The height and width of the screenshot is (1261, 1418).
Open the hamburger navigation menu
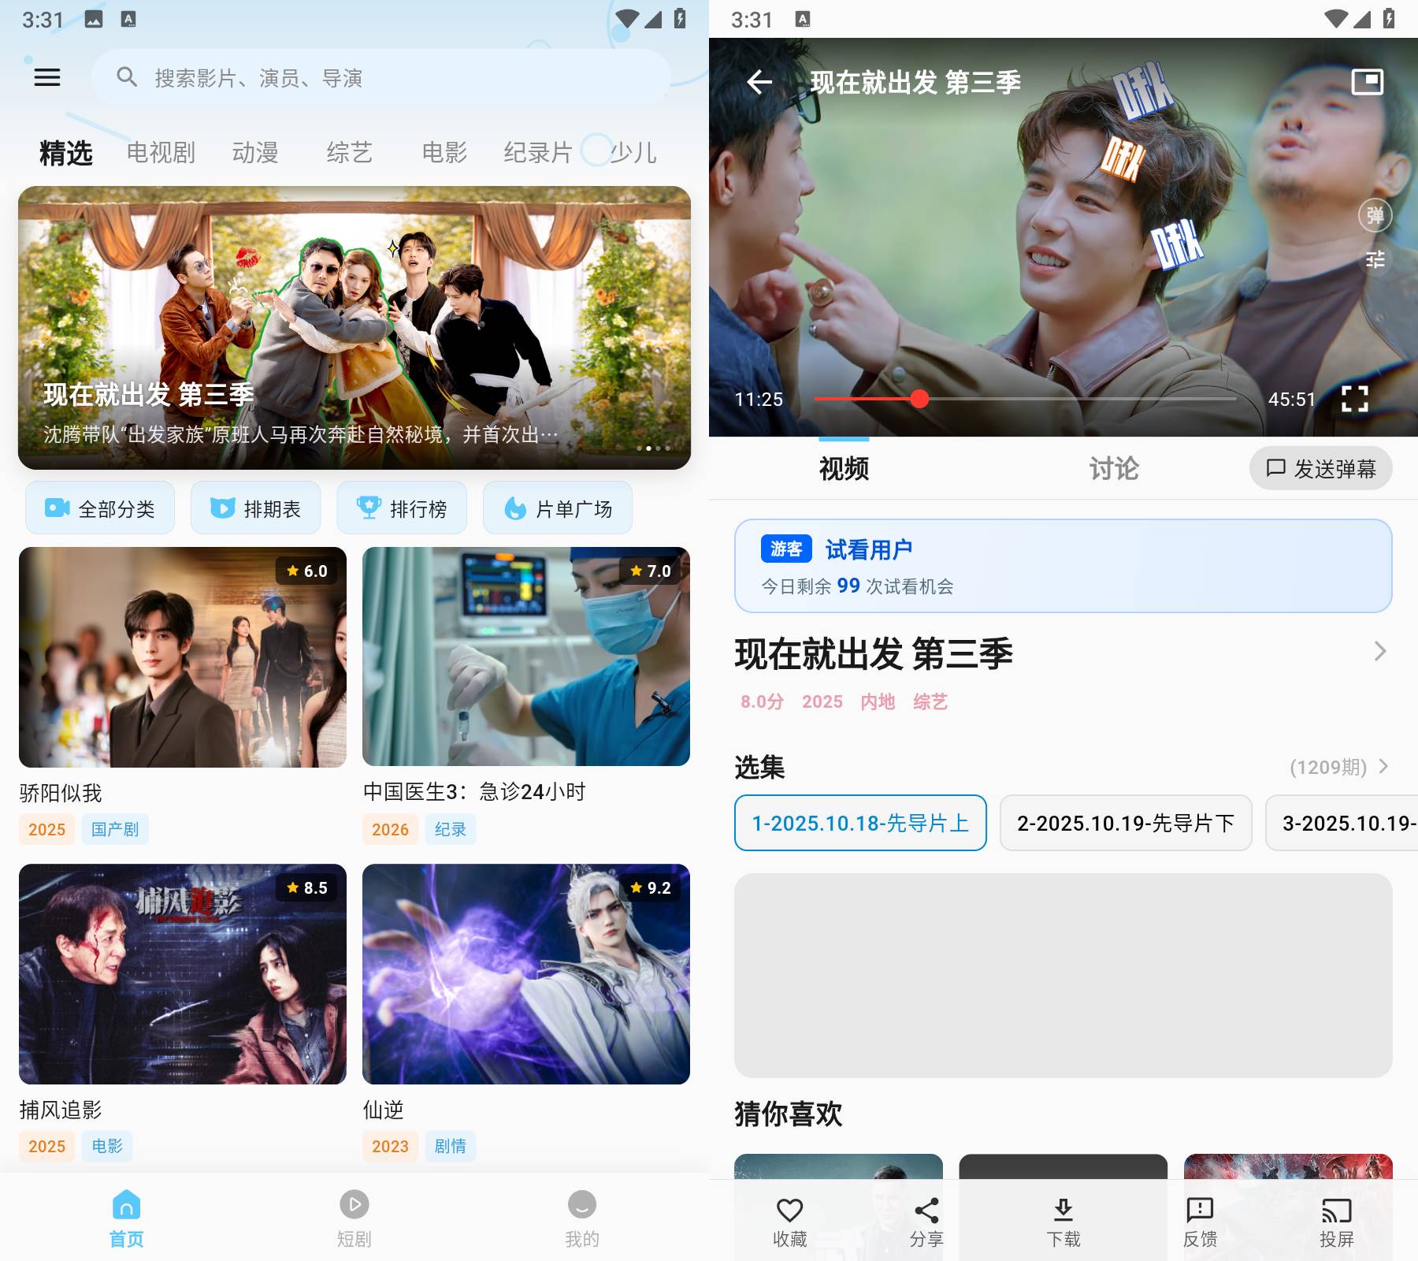tap(47, 76)
